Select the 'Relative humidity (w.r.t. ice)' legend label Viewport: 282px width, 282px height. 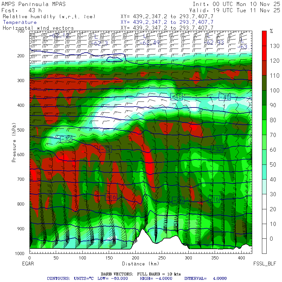pos(49,17)
